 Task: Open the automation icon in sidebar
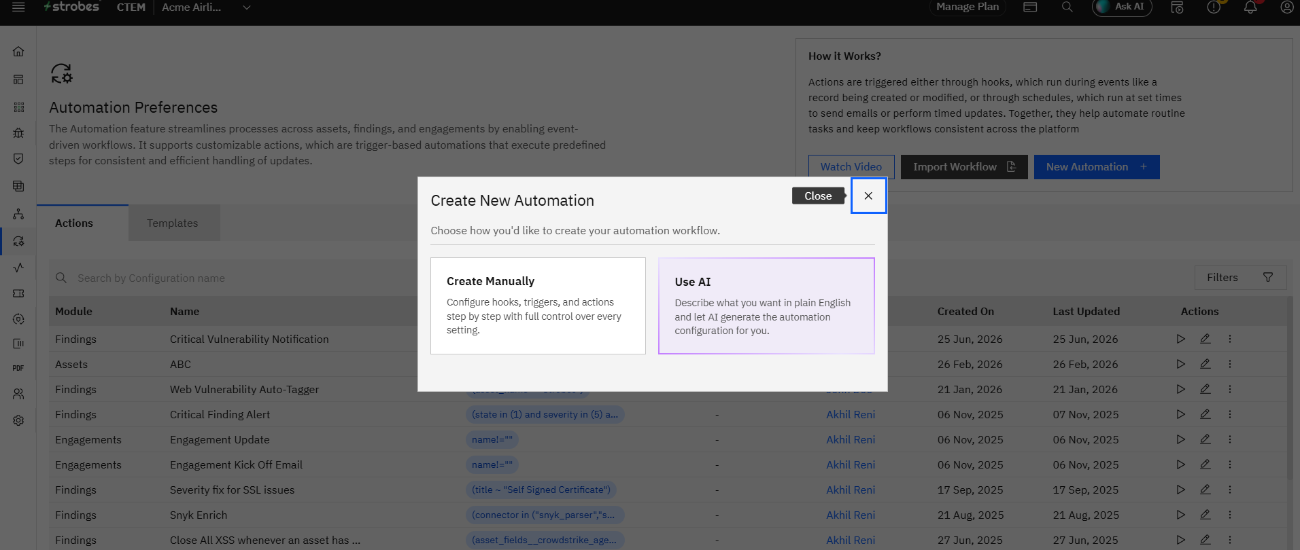pos(18,241)
